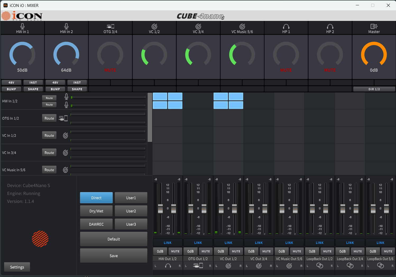This screenshot has height=277, width=396.
Task: Toggle SHAPE for HW In 1
Action: pos(33,89)
